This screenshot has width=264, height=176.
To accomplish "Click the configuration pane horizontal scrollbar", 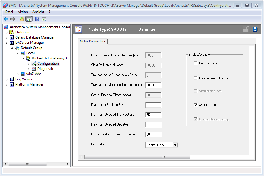I will 163,157.
